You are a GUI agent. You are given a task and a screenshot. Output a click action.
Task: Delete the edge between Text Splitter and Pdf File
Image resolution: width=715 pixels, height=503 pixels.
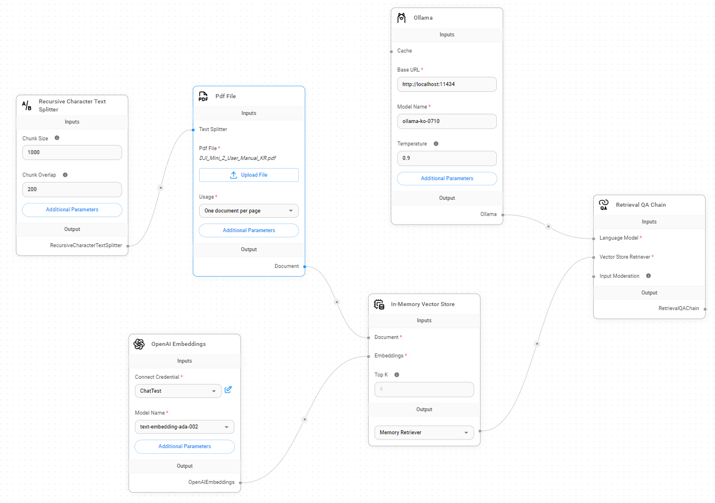[161, 188]
